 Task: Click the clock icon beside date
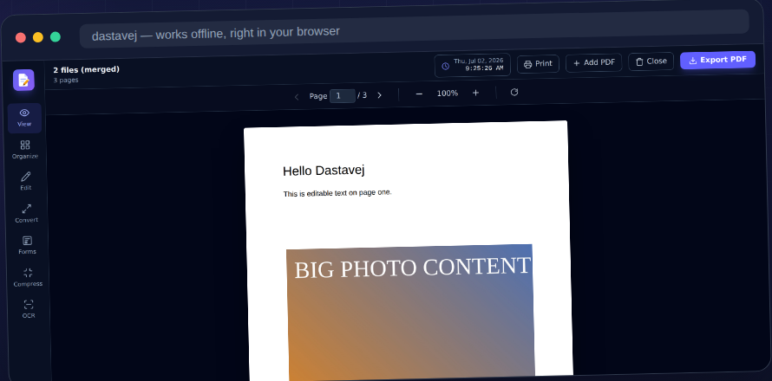point(446,66)
